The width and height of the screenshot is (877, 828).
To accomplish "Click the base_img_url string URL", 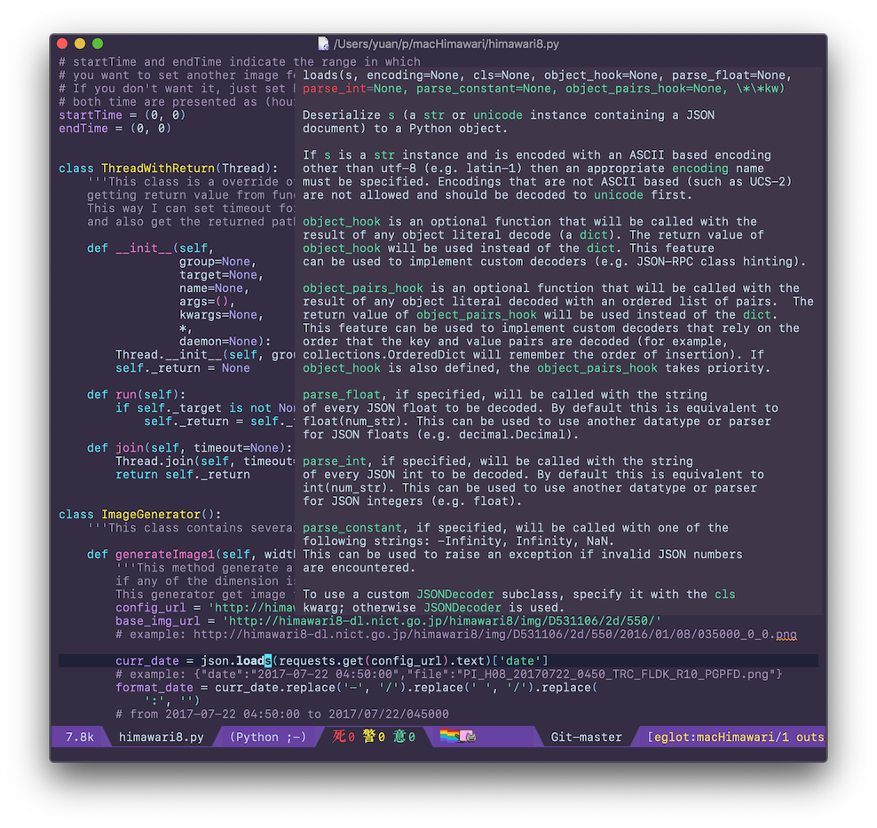I will click(442, 621).
